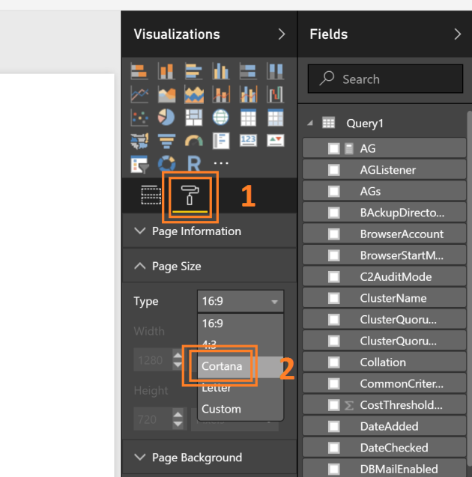The width and height of the screenshot is (472, 477).
Task: Select the Line and clustered column chart
Action: pyautogui.click(x=248, y=94)
